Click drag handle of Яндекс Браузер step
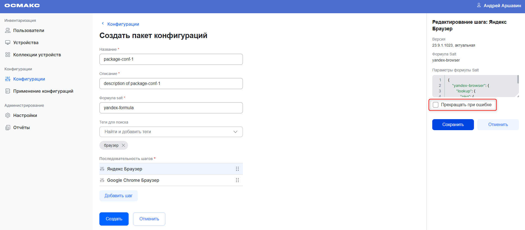Image resolution: width=525 pixels, height=230 pixels. 237,169
